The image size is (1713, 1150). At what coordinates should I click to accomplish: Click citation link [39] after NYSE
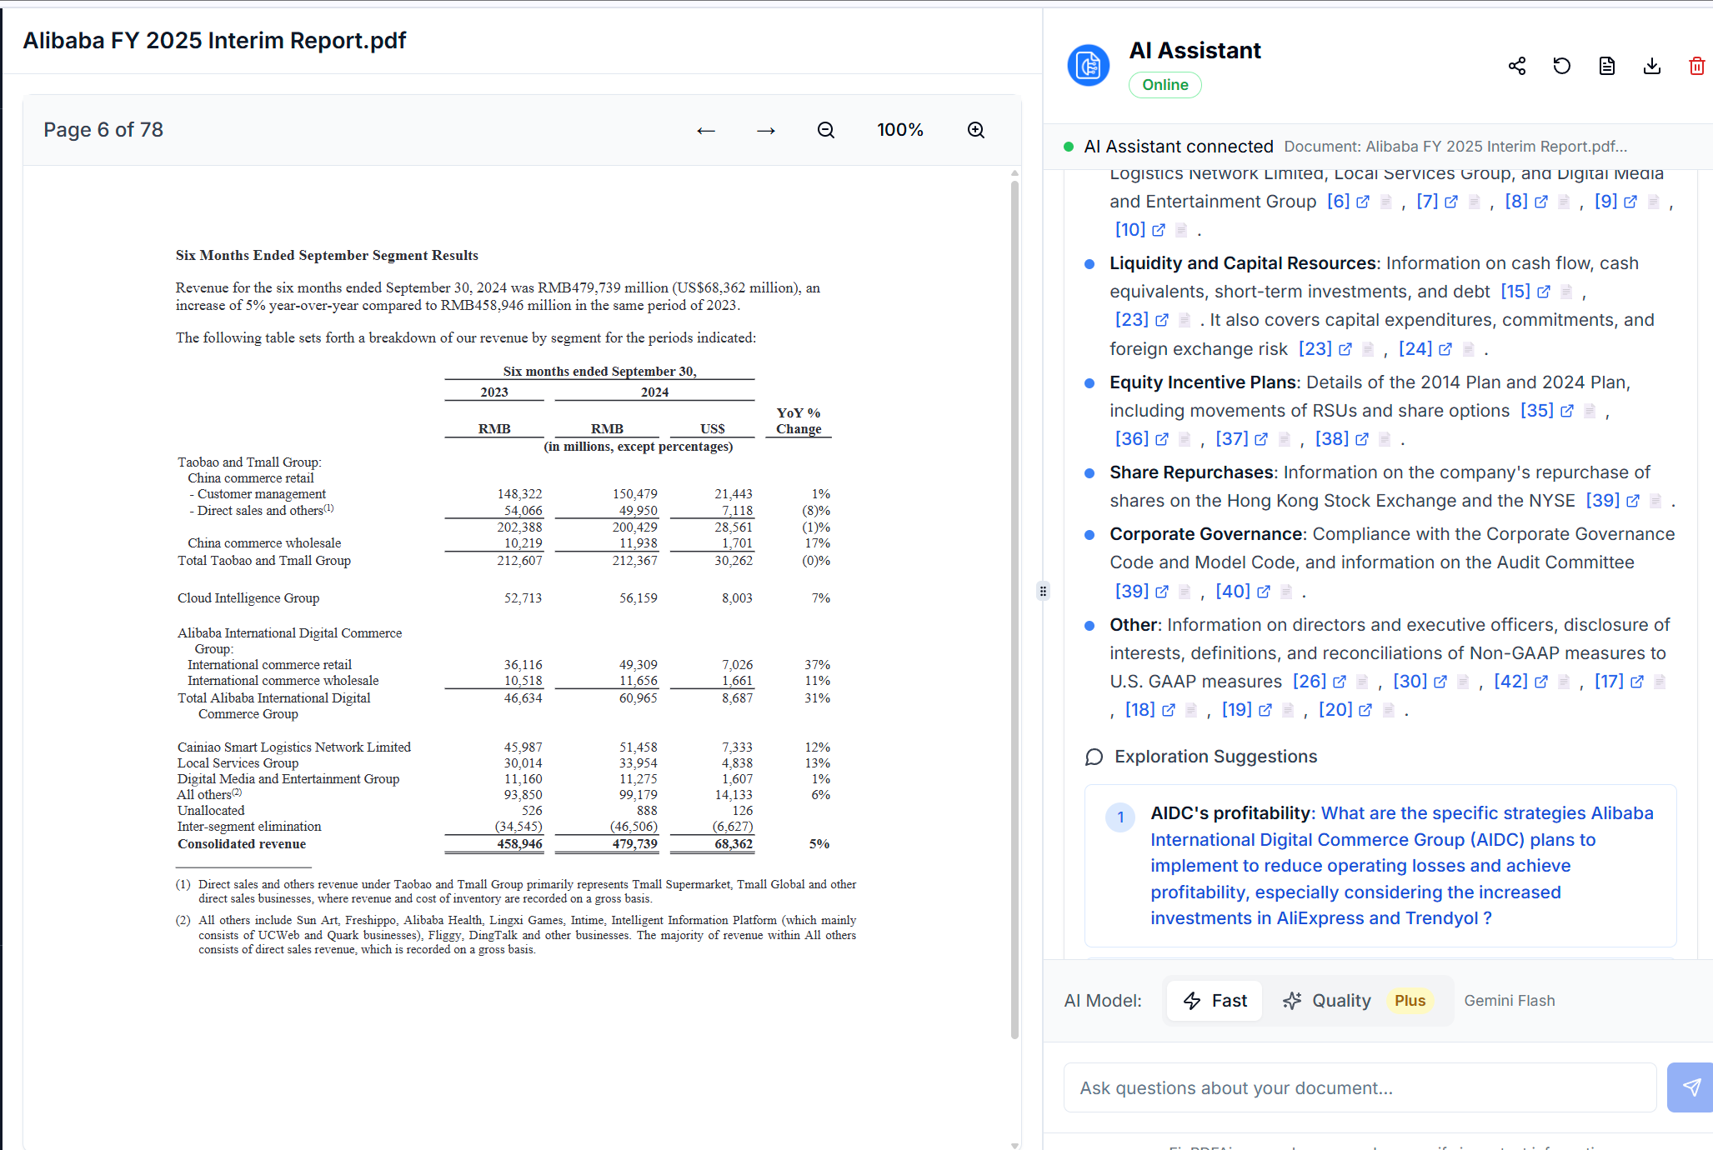coord(1602,501)
